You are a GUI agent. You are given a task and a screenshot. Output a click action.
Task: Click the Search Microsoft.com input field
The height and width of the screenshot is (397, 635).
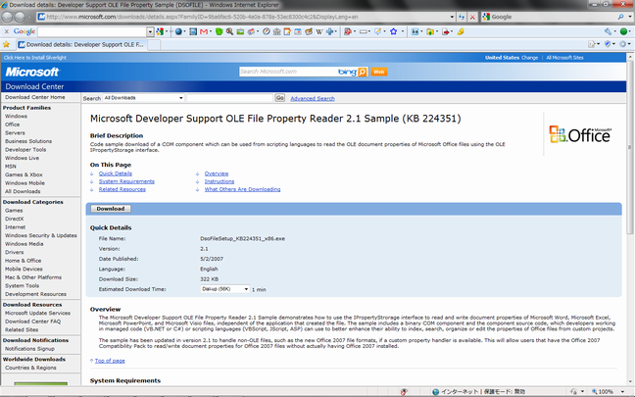coord(287,72)
